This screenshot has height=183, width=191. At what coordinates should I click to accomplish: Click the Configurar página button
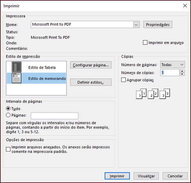pyautogui.click(x=91, y=65)
